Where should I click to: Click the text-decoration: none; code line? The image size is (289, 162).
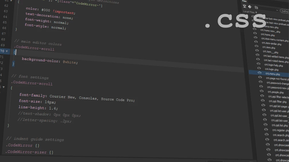(49, 16)
